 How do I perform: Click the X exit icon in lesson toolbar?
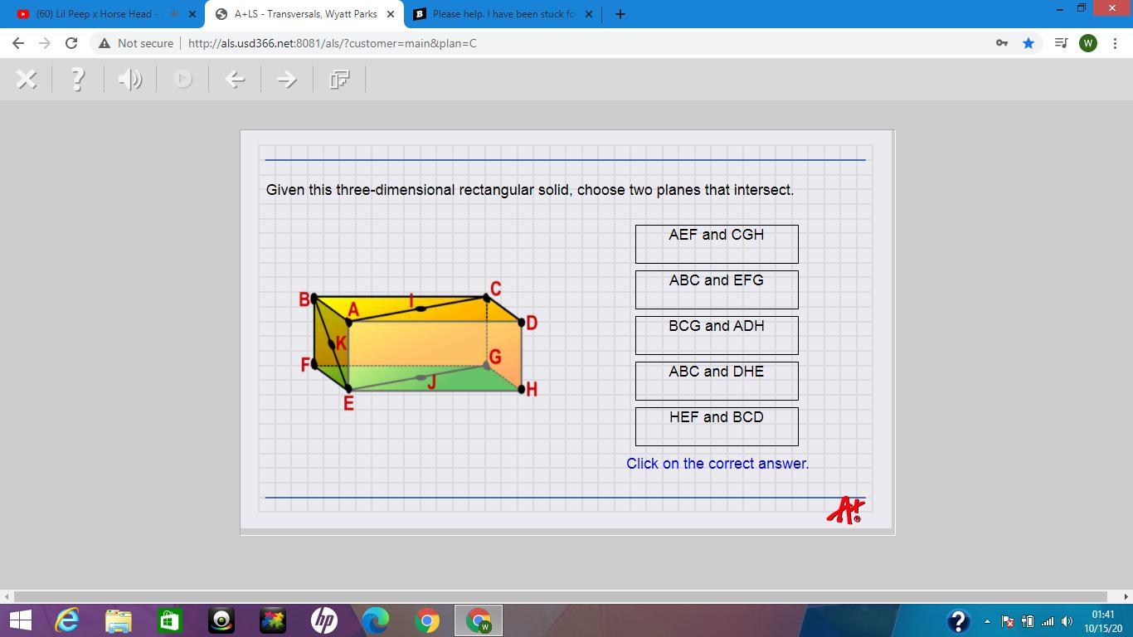point(27,80)
